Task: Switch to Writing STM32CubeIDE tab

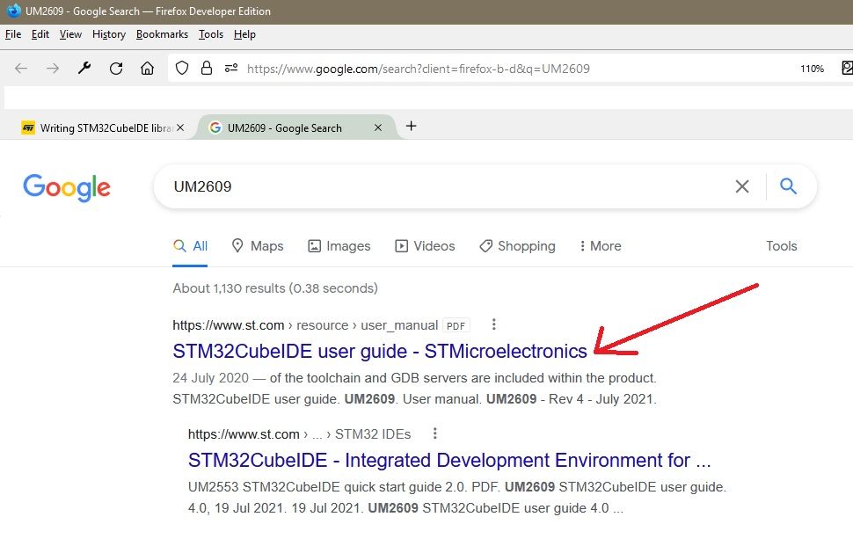Action: tap(104, 127)
